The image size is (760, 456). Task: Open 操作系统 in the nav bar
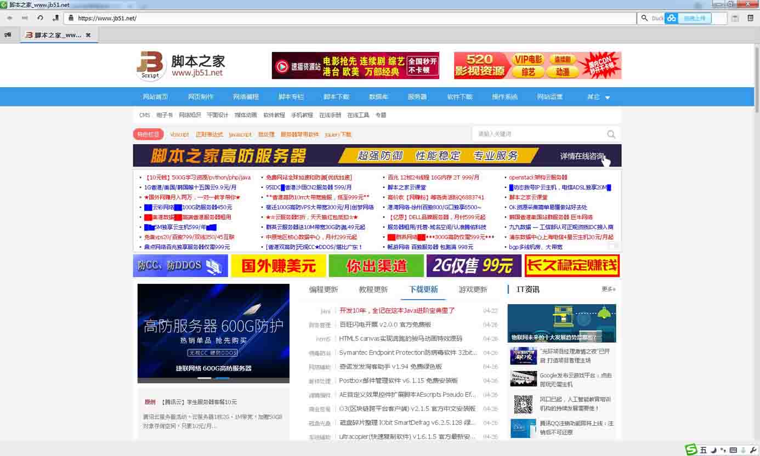point(505,97)
